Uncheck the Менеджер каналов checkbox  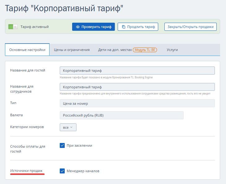62,171
